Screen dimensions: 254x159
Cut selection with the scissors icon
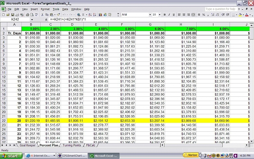(x=42, y=15)
